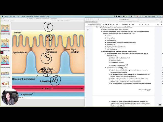The width and height of the screenshot is (163, 122).
Task: Open the zoom percentage dropdown in Docs
Action: tap(118, 25)
